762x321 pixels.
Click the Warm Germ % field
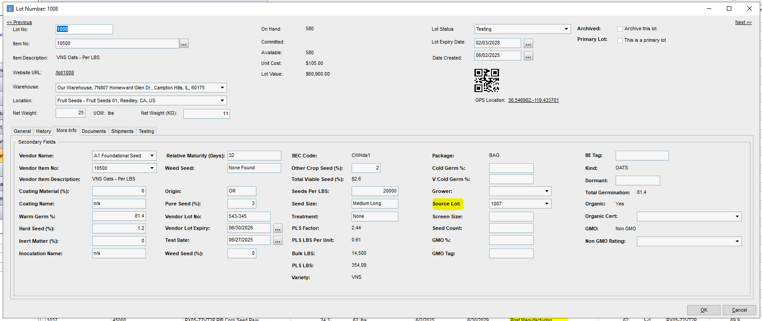pos(119,216)
